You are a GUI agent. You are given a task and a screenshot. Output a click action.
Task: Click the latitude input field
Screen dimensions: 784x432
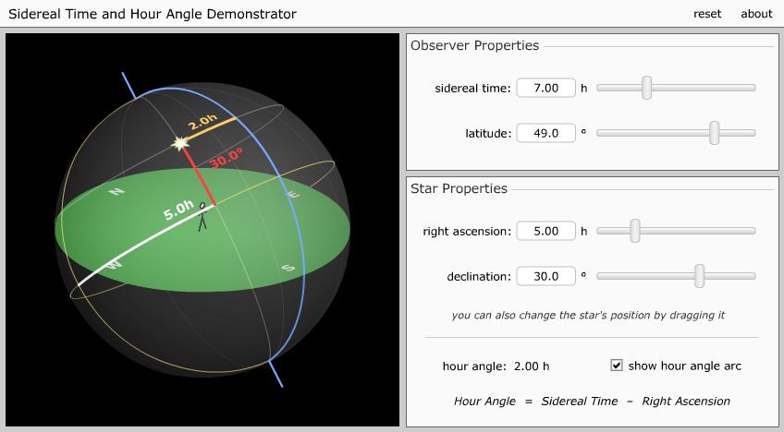[545, 133]
